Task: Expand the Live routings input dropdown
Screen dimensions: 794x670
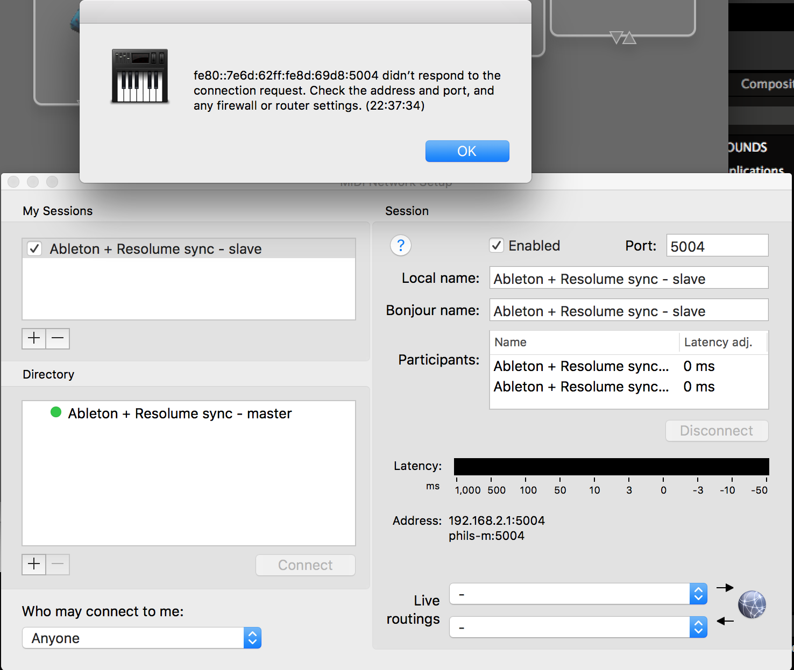Action: coord(578,627)
